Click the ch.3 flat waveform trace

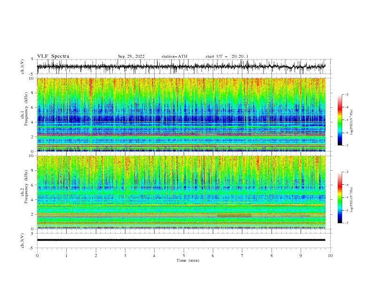[181, 240]
